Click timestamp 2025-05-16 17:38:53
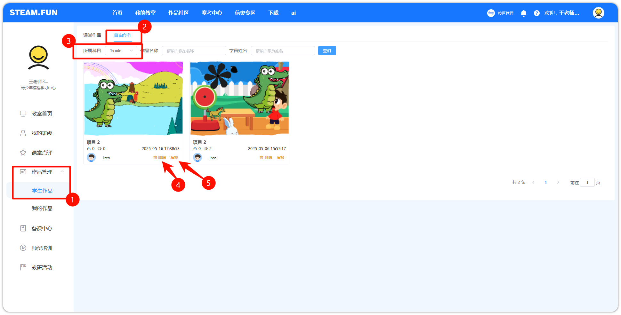Image resolution: width=621 pixels, height=315 pixels. coord(161,149)
